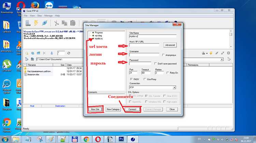Uncheck the PASV checkbox
The width and height of the screenshot is (256, 143).
[x=131, y=79]
